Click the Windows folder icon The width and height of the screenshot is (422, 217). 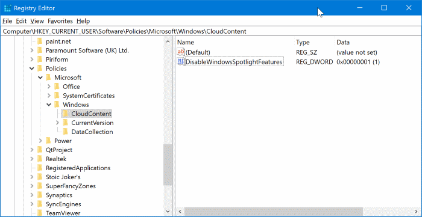pyautogui.click(x=57, y=105)
